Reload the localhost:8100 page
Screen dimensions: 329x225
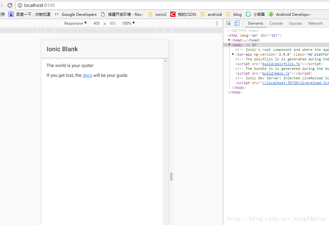9,5
